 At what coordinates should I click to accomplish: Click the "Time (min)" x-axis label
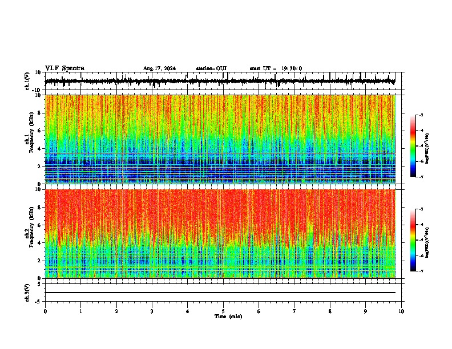[x=228, y=316]
